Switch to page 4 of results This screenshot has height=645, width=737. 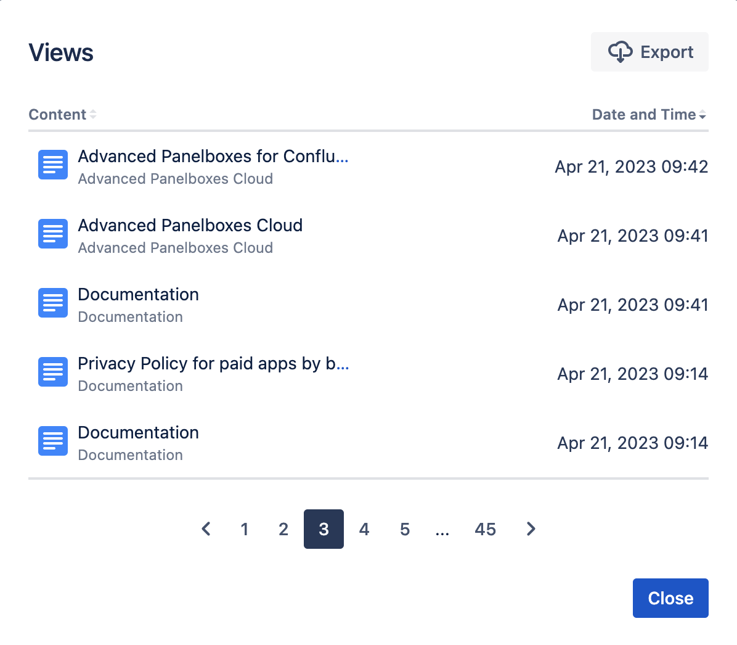coord(364,529)
